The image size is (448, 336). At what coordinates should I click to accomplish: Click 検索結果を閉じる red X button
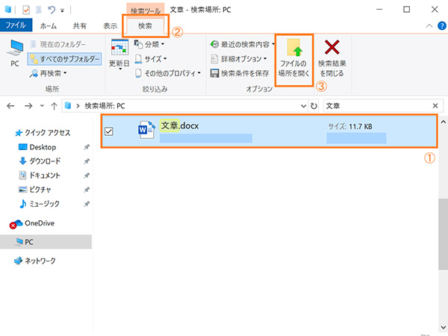pyautogui.click(x=332, y=58)
